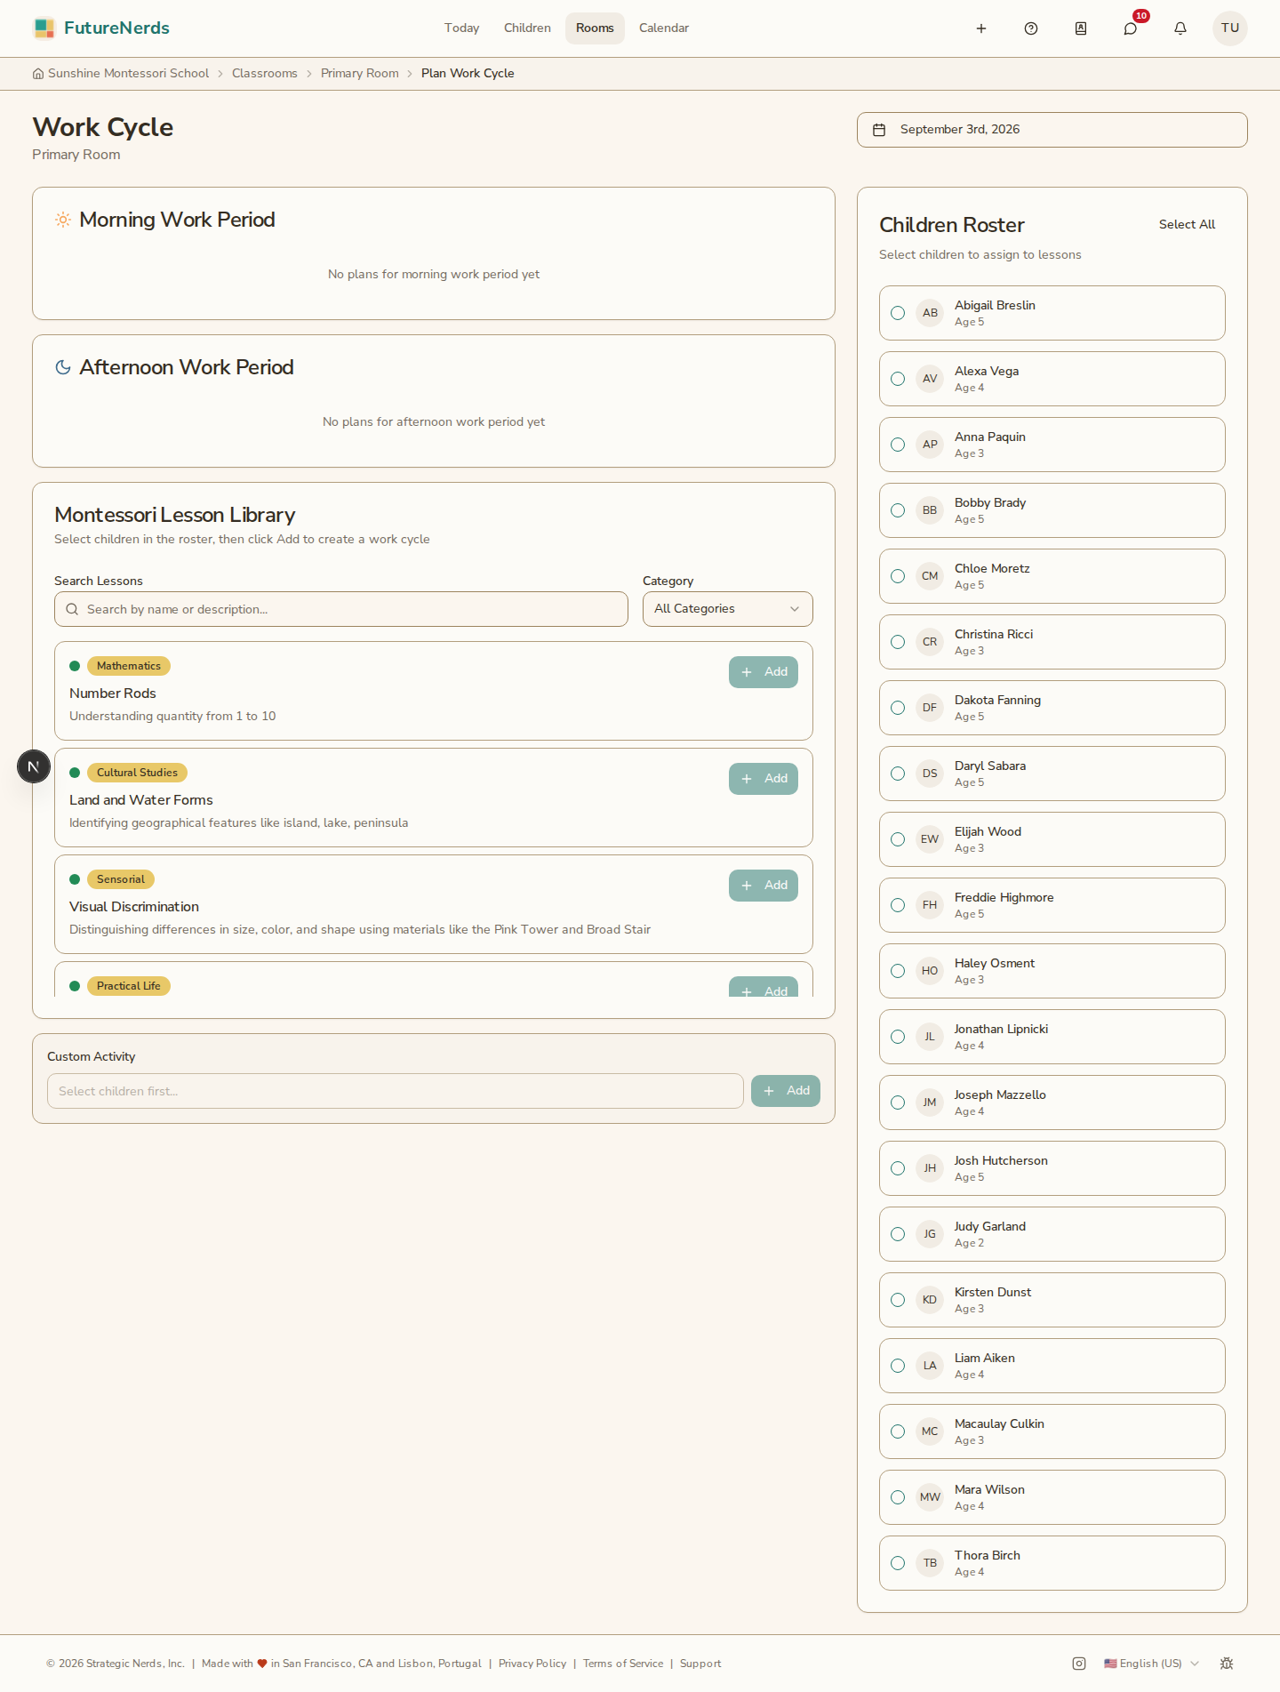Add the Visual Discrimination lesson
This screenshot has width=1280, height=1692.
(764, 886)
